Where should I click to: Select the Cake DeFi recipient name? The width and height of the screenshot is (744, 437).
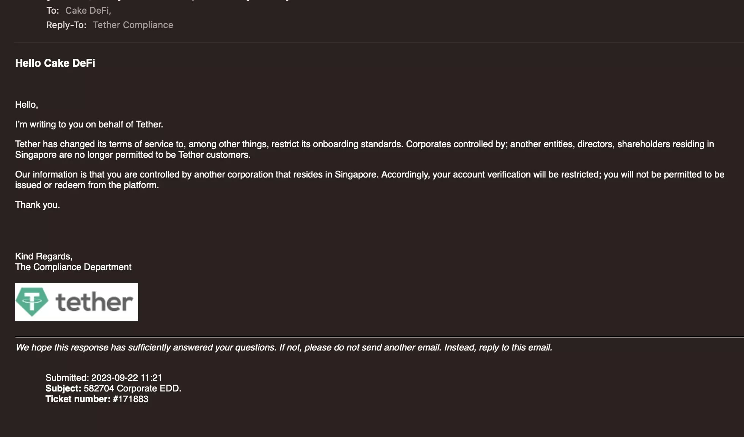coord(88,11)
